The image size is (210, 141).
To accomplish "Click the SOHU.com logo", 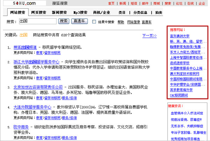I will tap(24, 3).
